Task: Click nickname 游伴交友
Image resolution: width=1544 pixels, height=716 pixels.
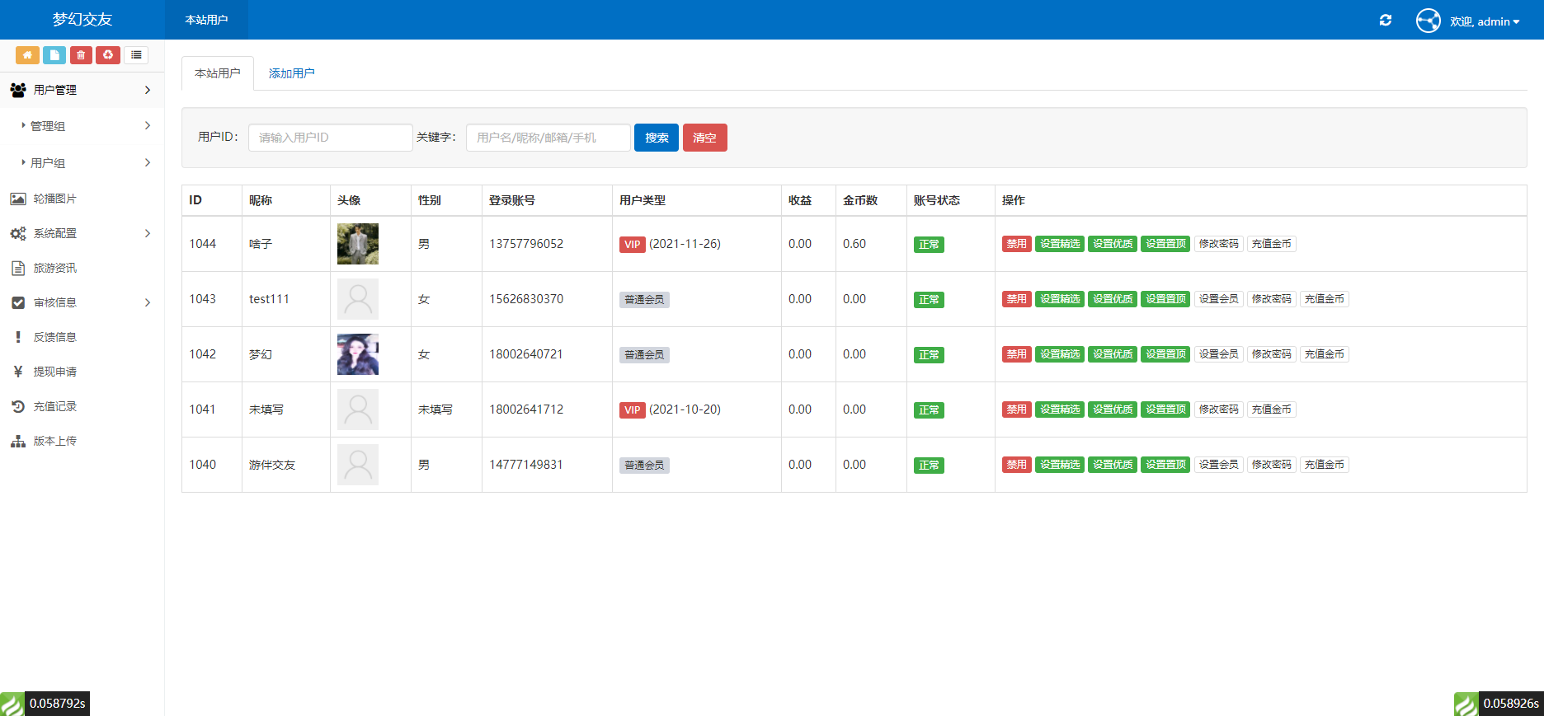Action: [x=272, y=465]
